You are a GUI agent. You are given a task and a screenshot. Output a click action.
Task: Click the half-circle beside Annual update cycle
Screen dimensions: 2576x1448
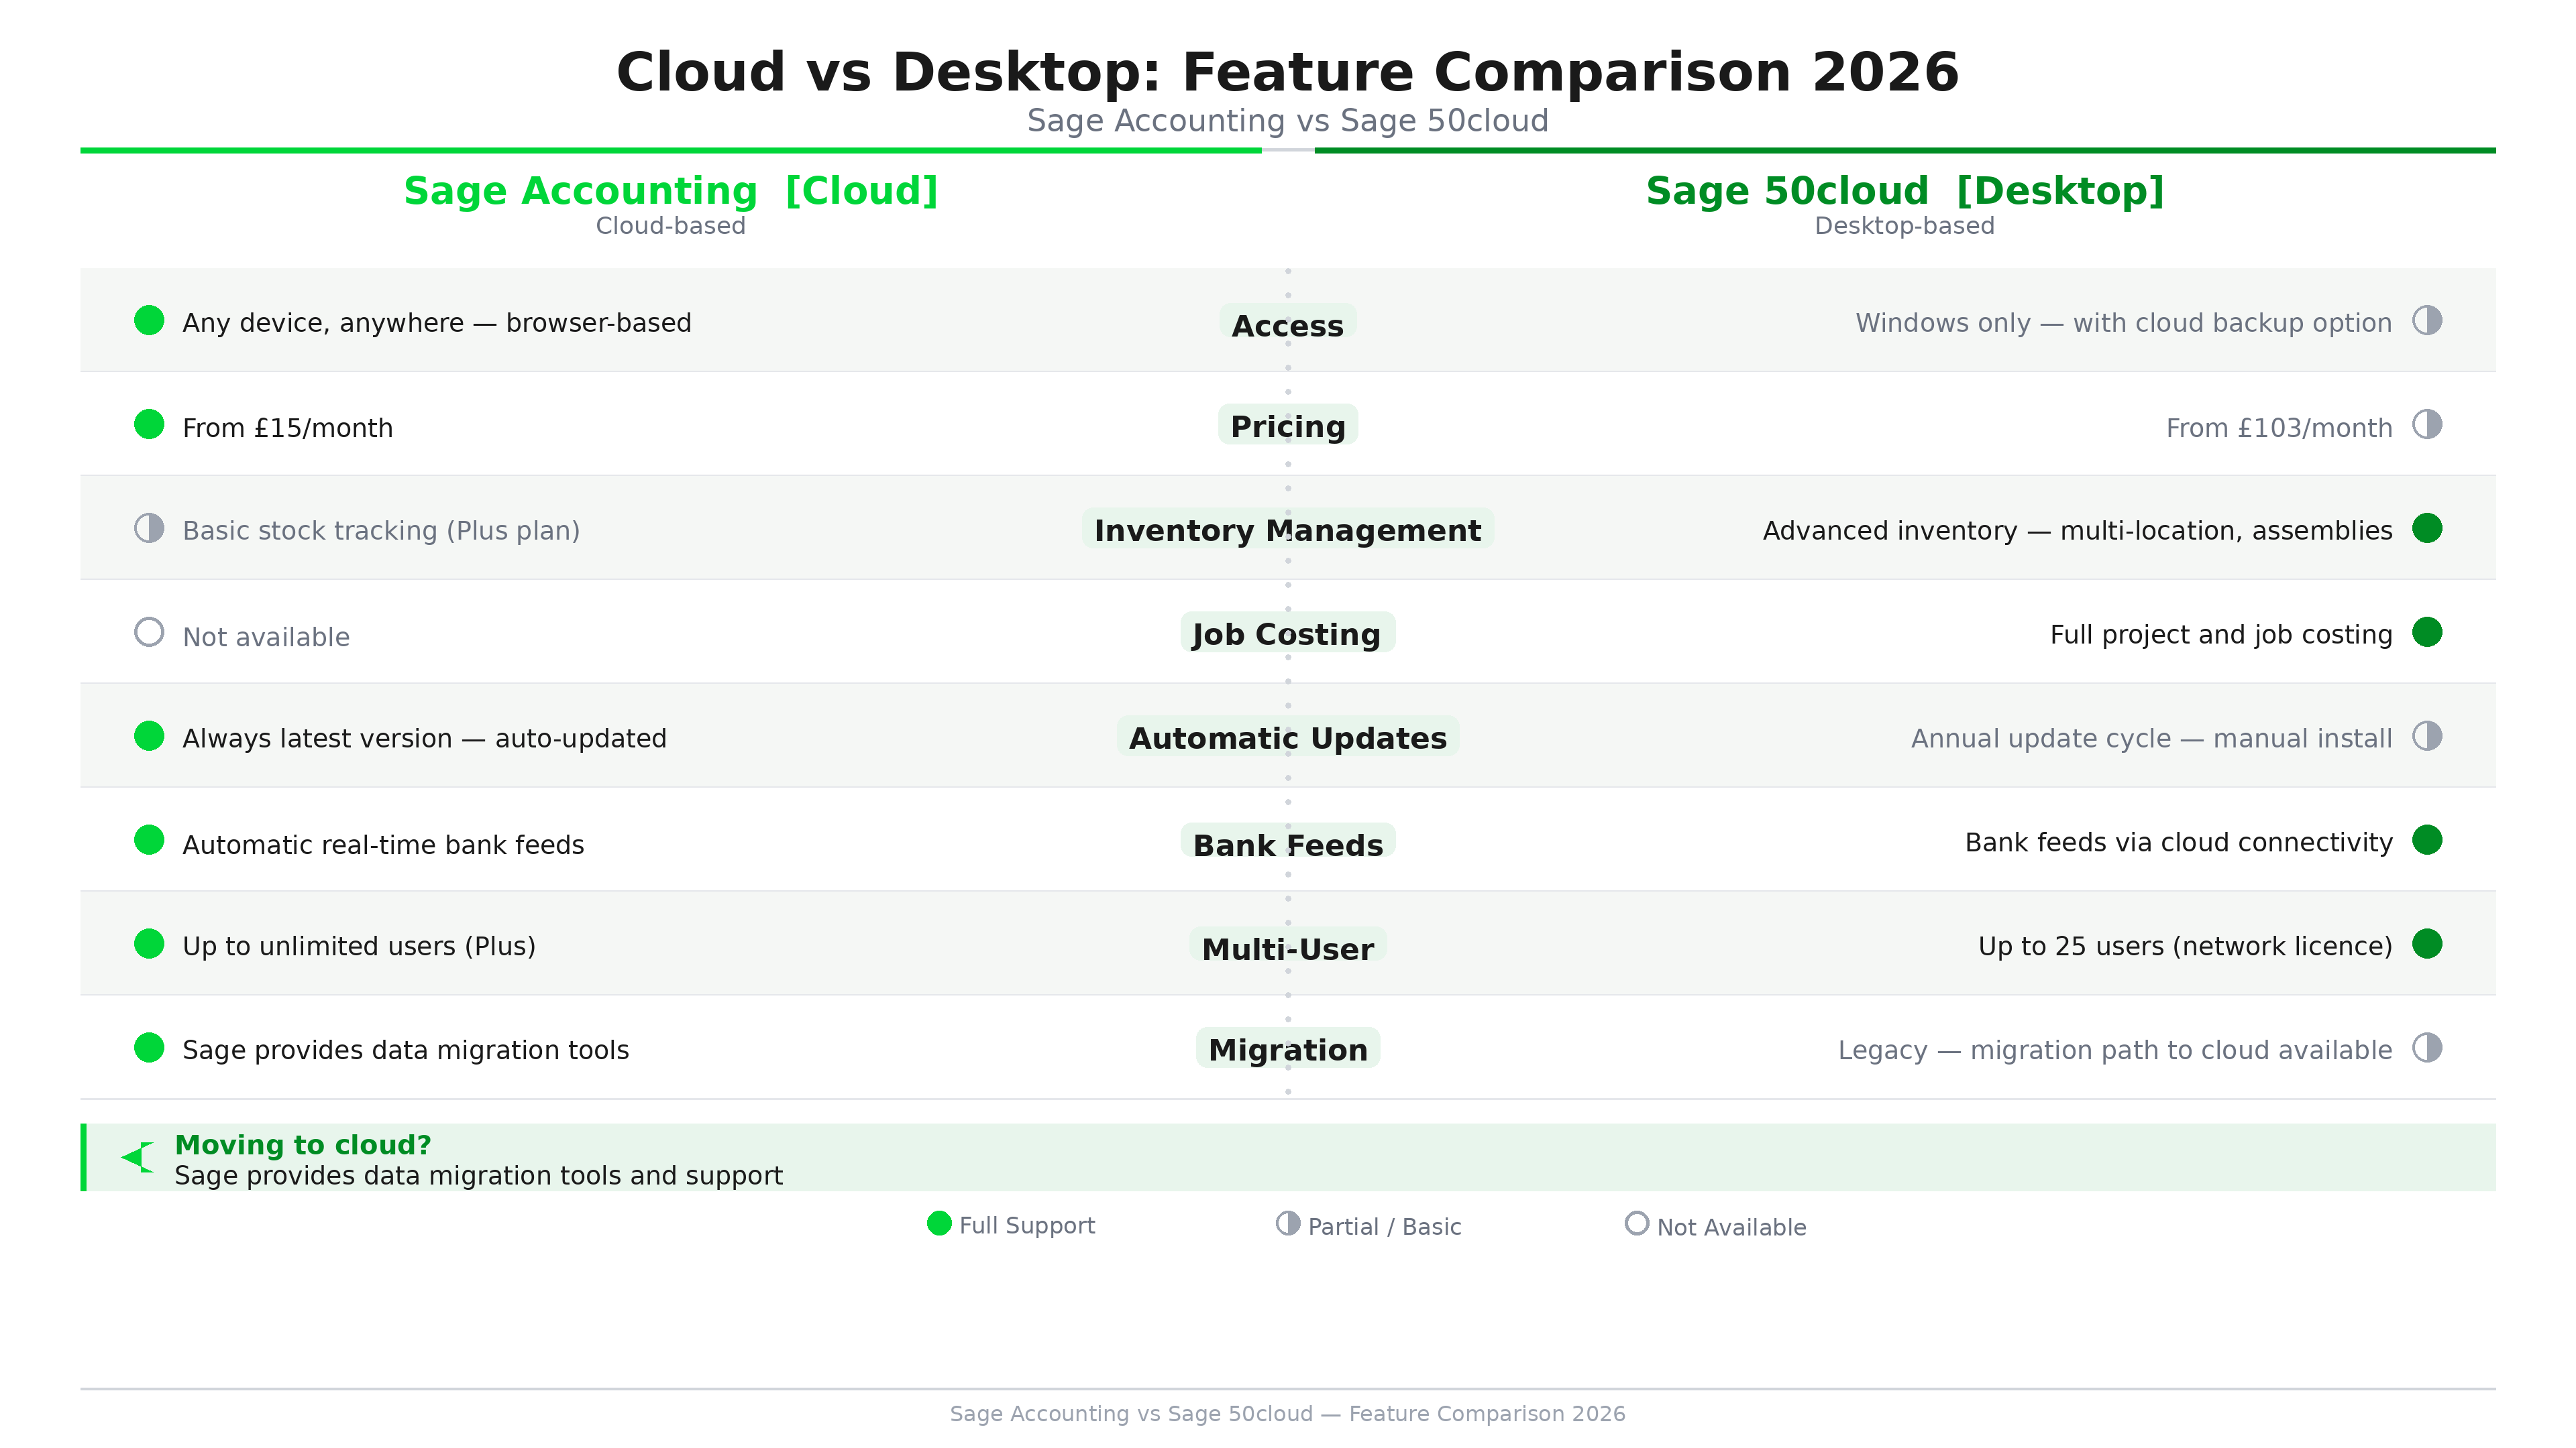(x=2426, y=737)
